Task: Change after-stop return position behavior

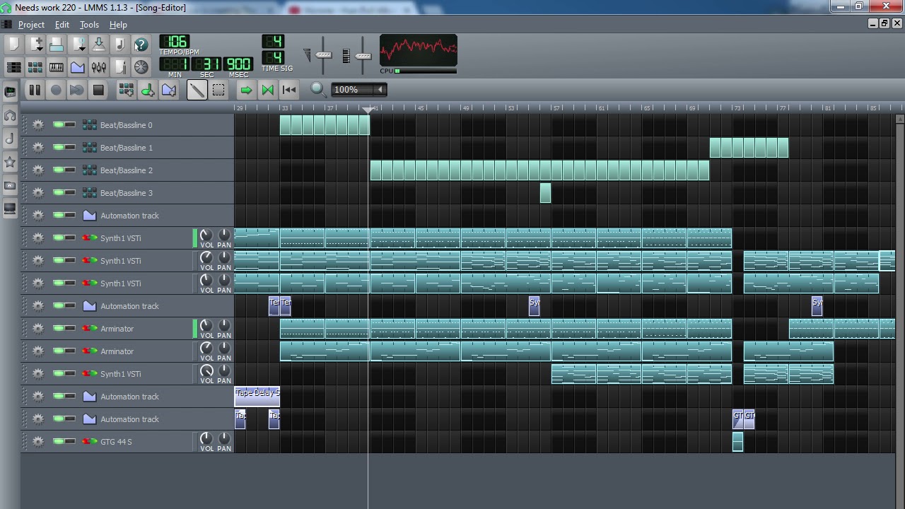Action: pyautogui.click(x=288, y=90)
